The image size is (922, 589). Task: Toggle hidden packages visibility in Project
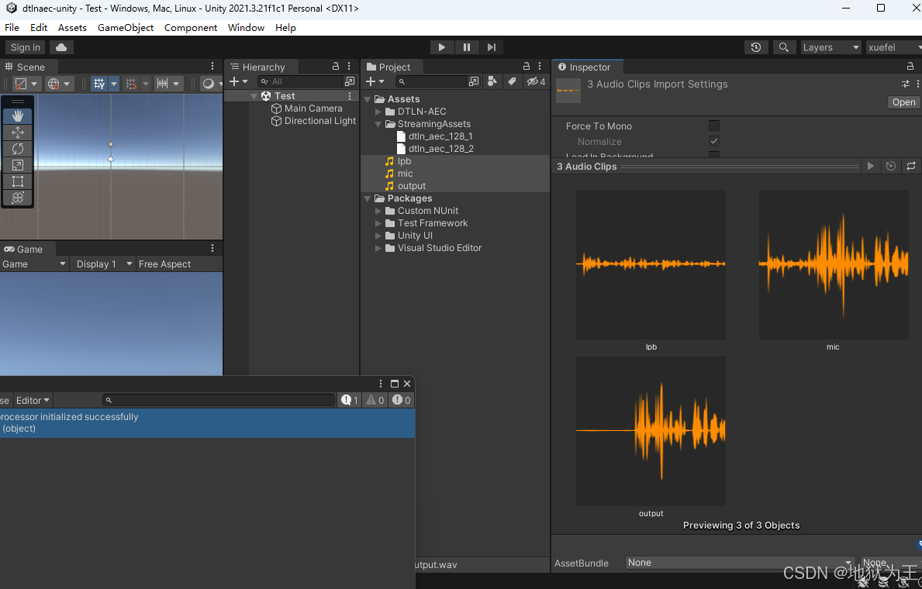click(x=536, y=81)
